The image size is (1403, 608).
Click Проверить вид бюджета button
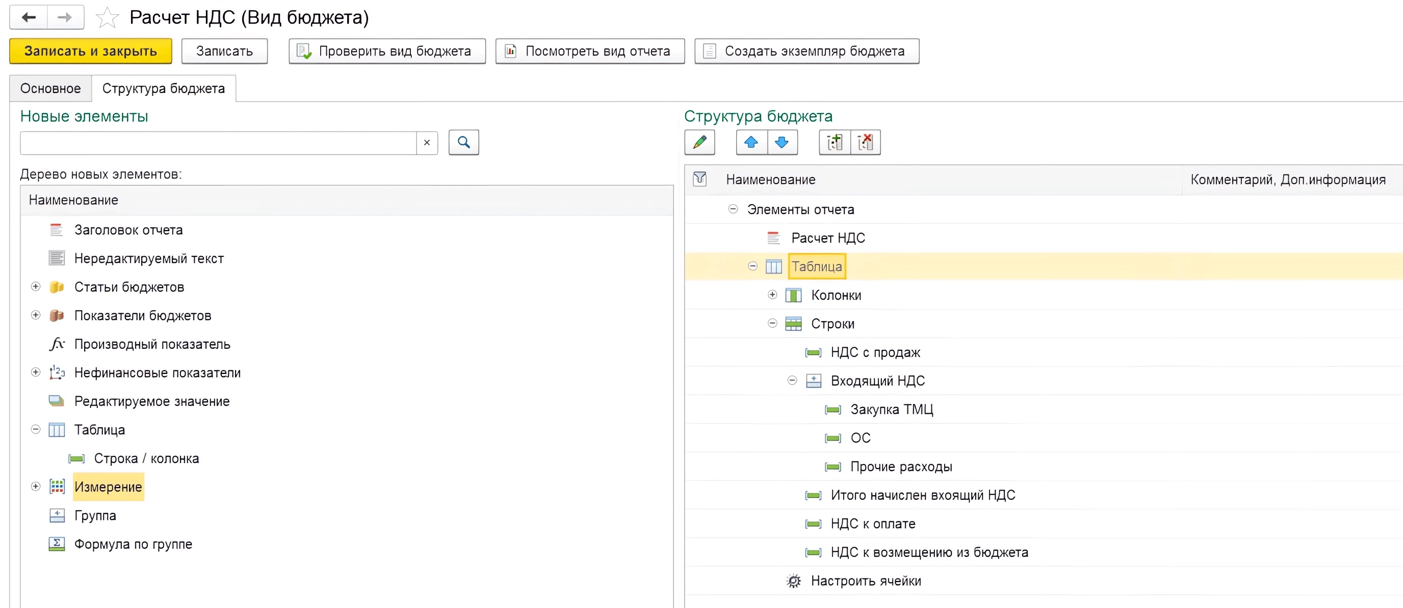pyautogui.click(x=387, y=51)
